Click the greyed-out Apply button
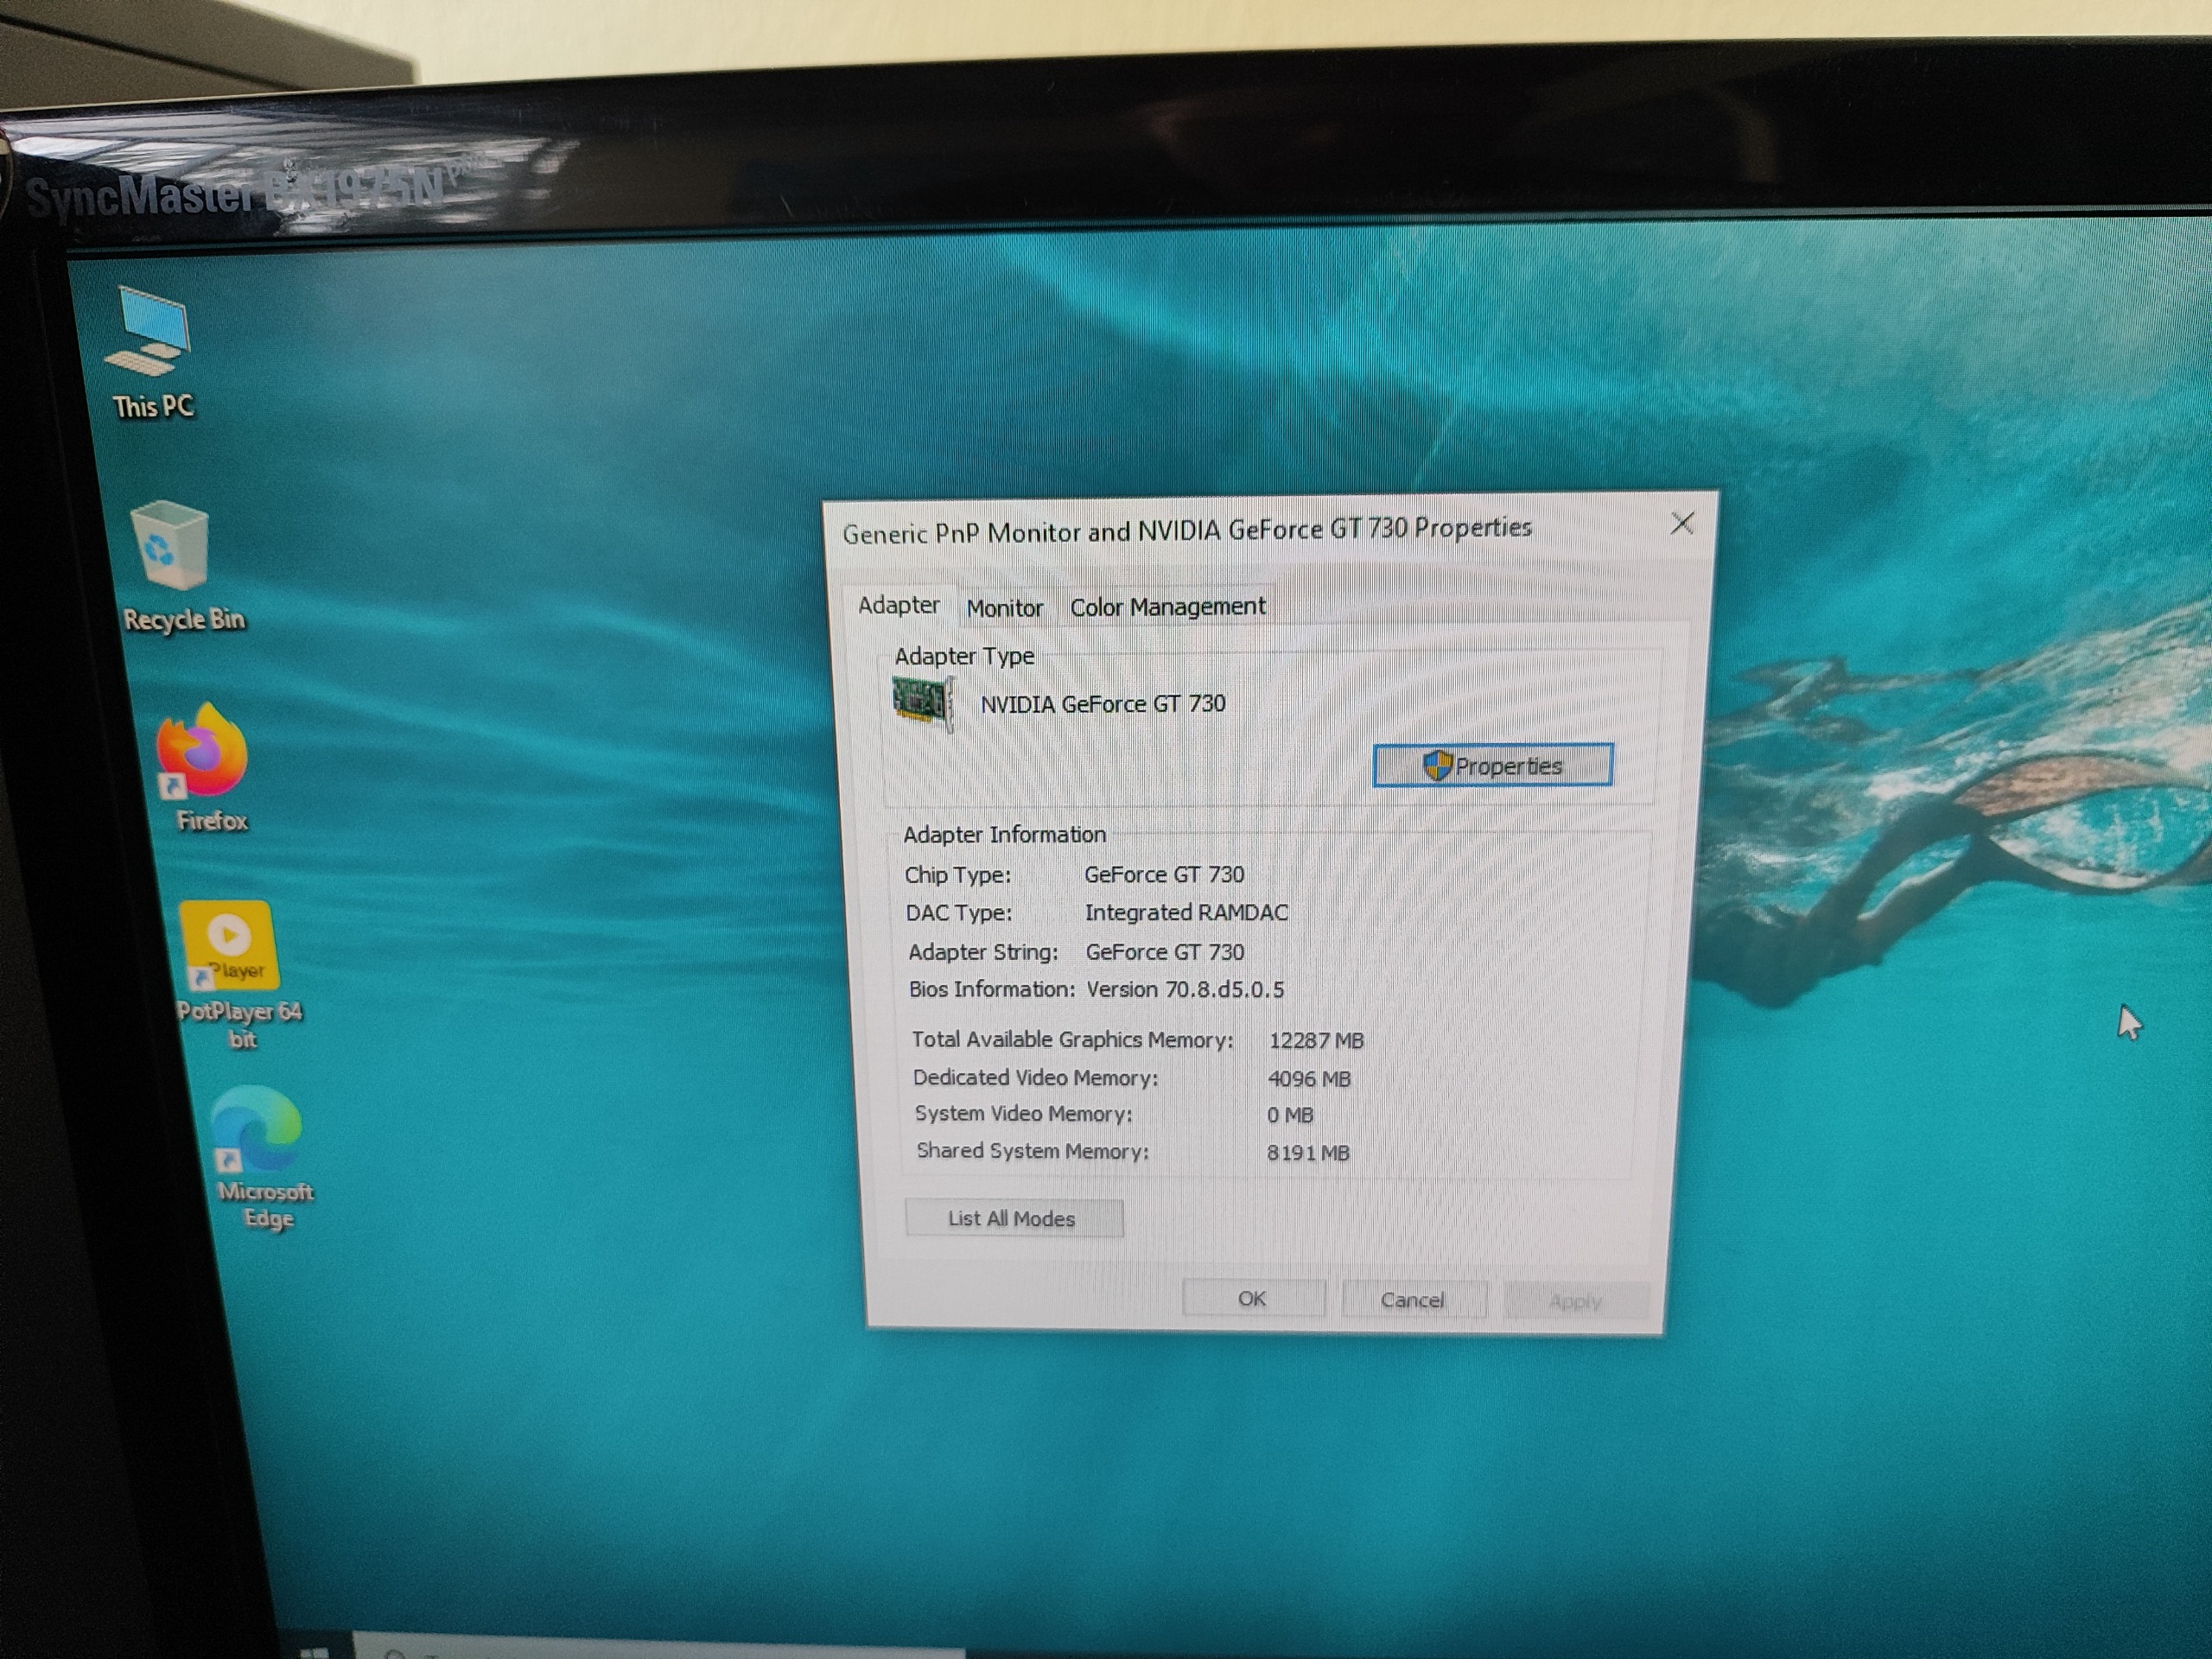The width and height of the screenshot is (2212, 1659). click(1575, 1301)
